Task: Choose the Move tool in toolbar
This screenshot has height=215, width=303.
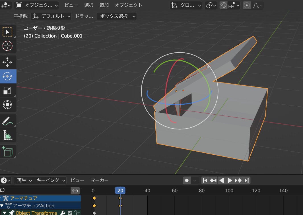Action: (7, 62)
